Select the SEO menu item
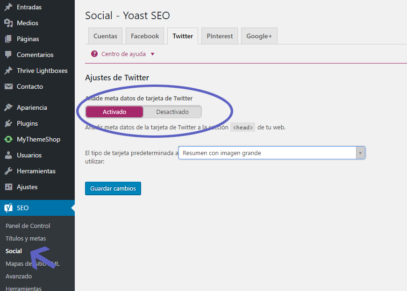The image size is (407, 291). [37, 208]
